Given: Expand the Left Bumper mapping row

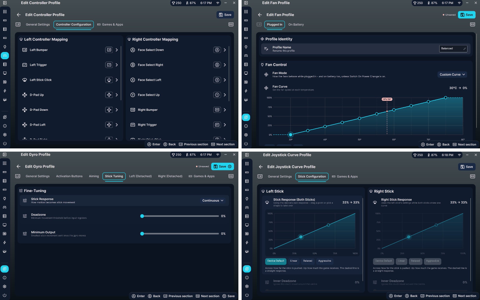Looking at the screenshot, I should point(70,50).
